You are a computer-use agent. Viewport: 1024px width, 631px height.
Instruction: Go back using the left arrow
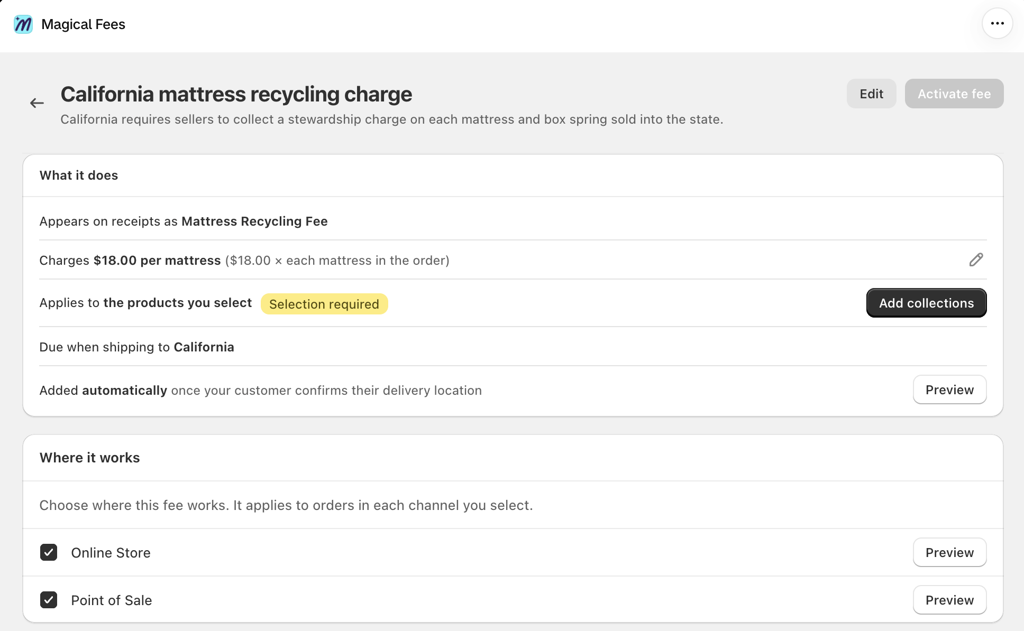click(x=36, y=103)
